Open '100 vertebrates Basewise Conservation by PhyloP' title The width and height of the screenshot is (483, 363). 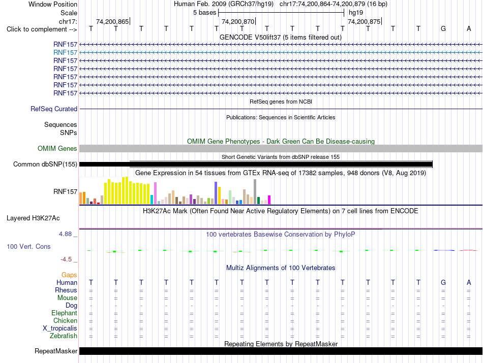click(x=281, y=235)
